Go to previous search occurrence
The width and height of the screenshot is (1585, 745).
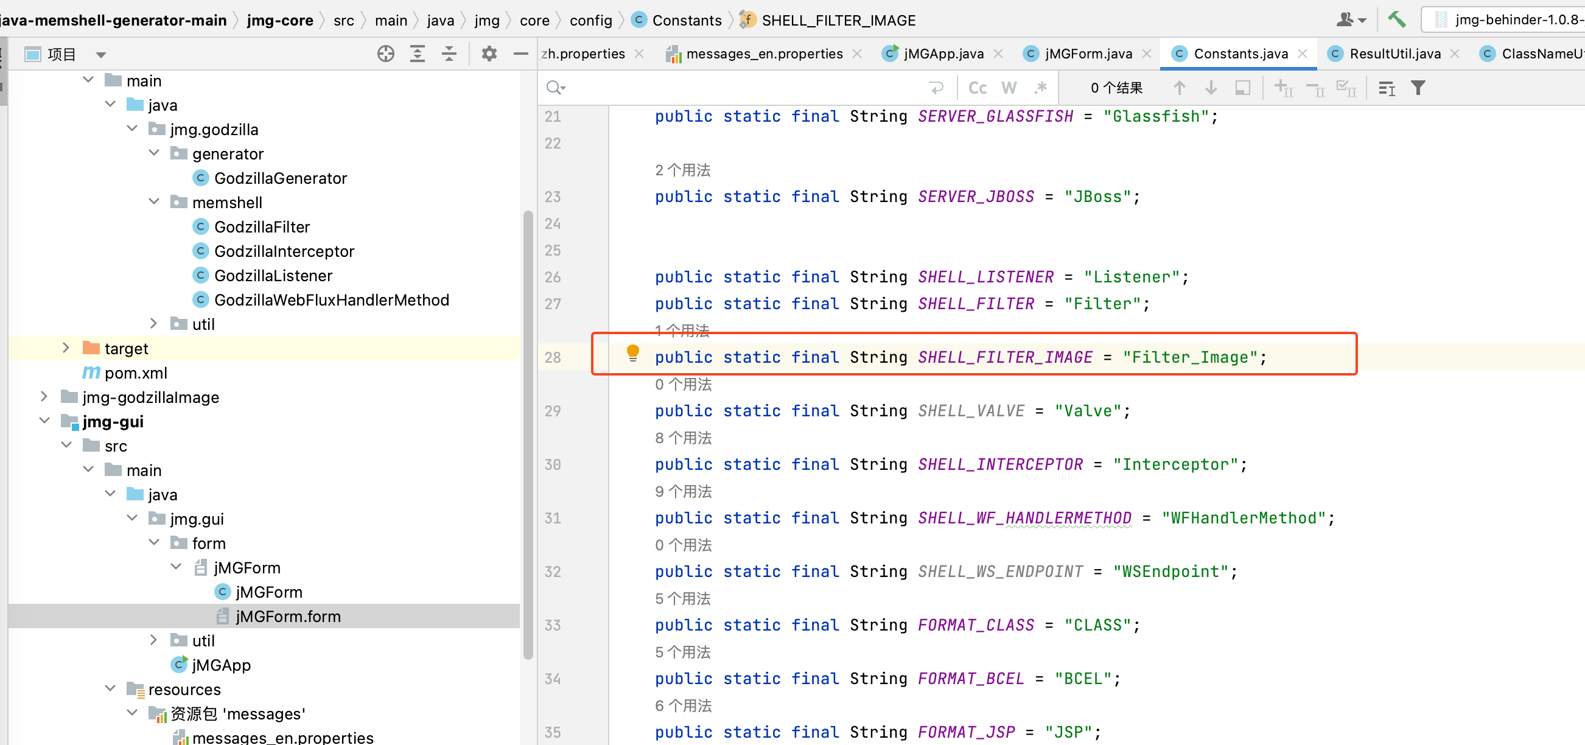coord(1179,88)
